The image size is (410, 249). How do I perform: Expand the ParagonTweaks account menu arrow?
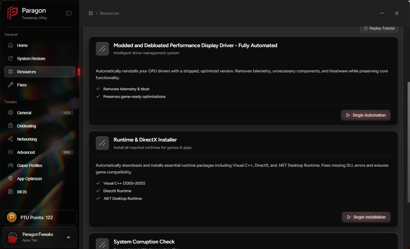click(68, 237)
